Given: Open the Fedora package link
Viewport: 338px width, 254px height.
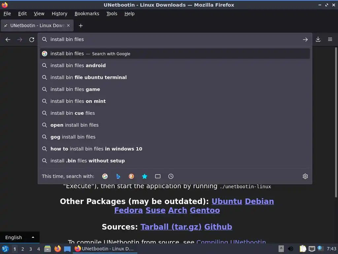Looking at the screenshot, I should pos(128,210).
